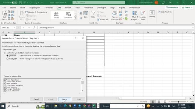Open the Page Layout tab

(x=35, y=8)
